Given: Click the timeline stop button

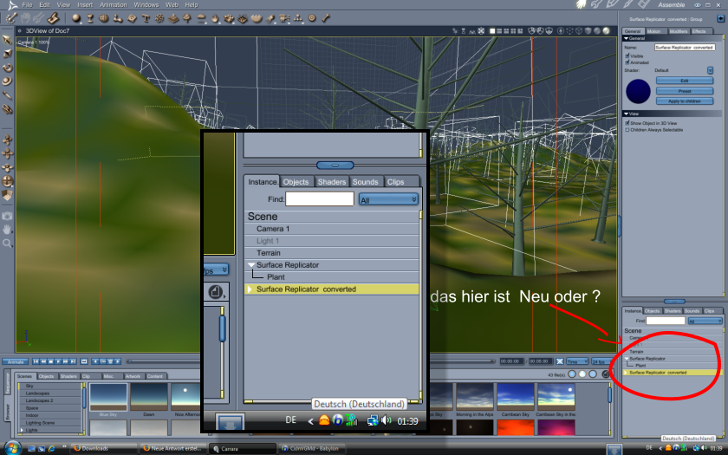Looking at the screenshot, I should coord(50,361).
